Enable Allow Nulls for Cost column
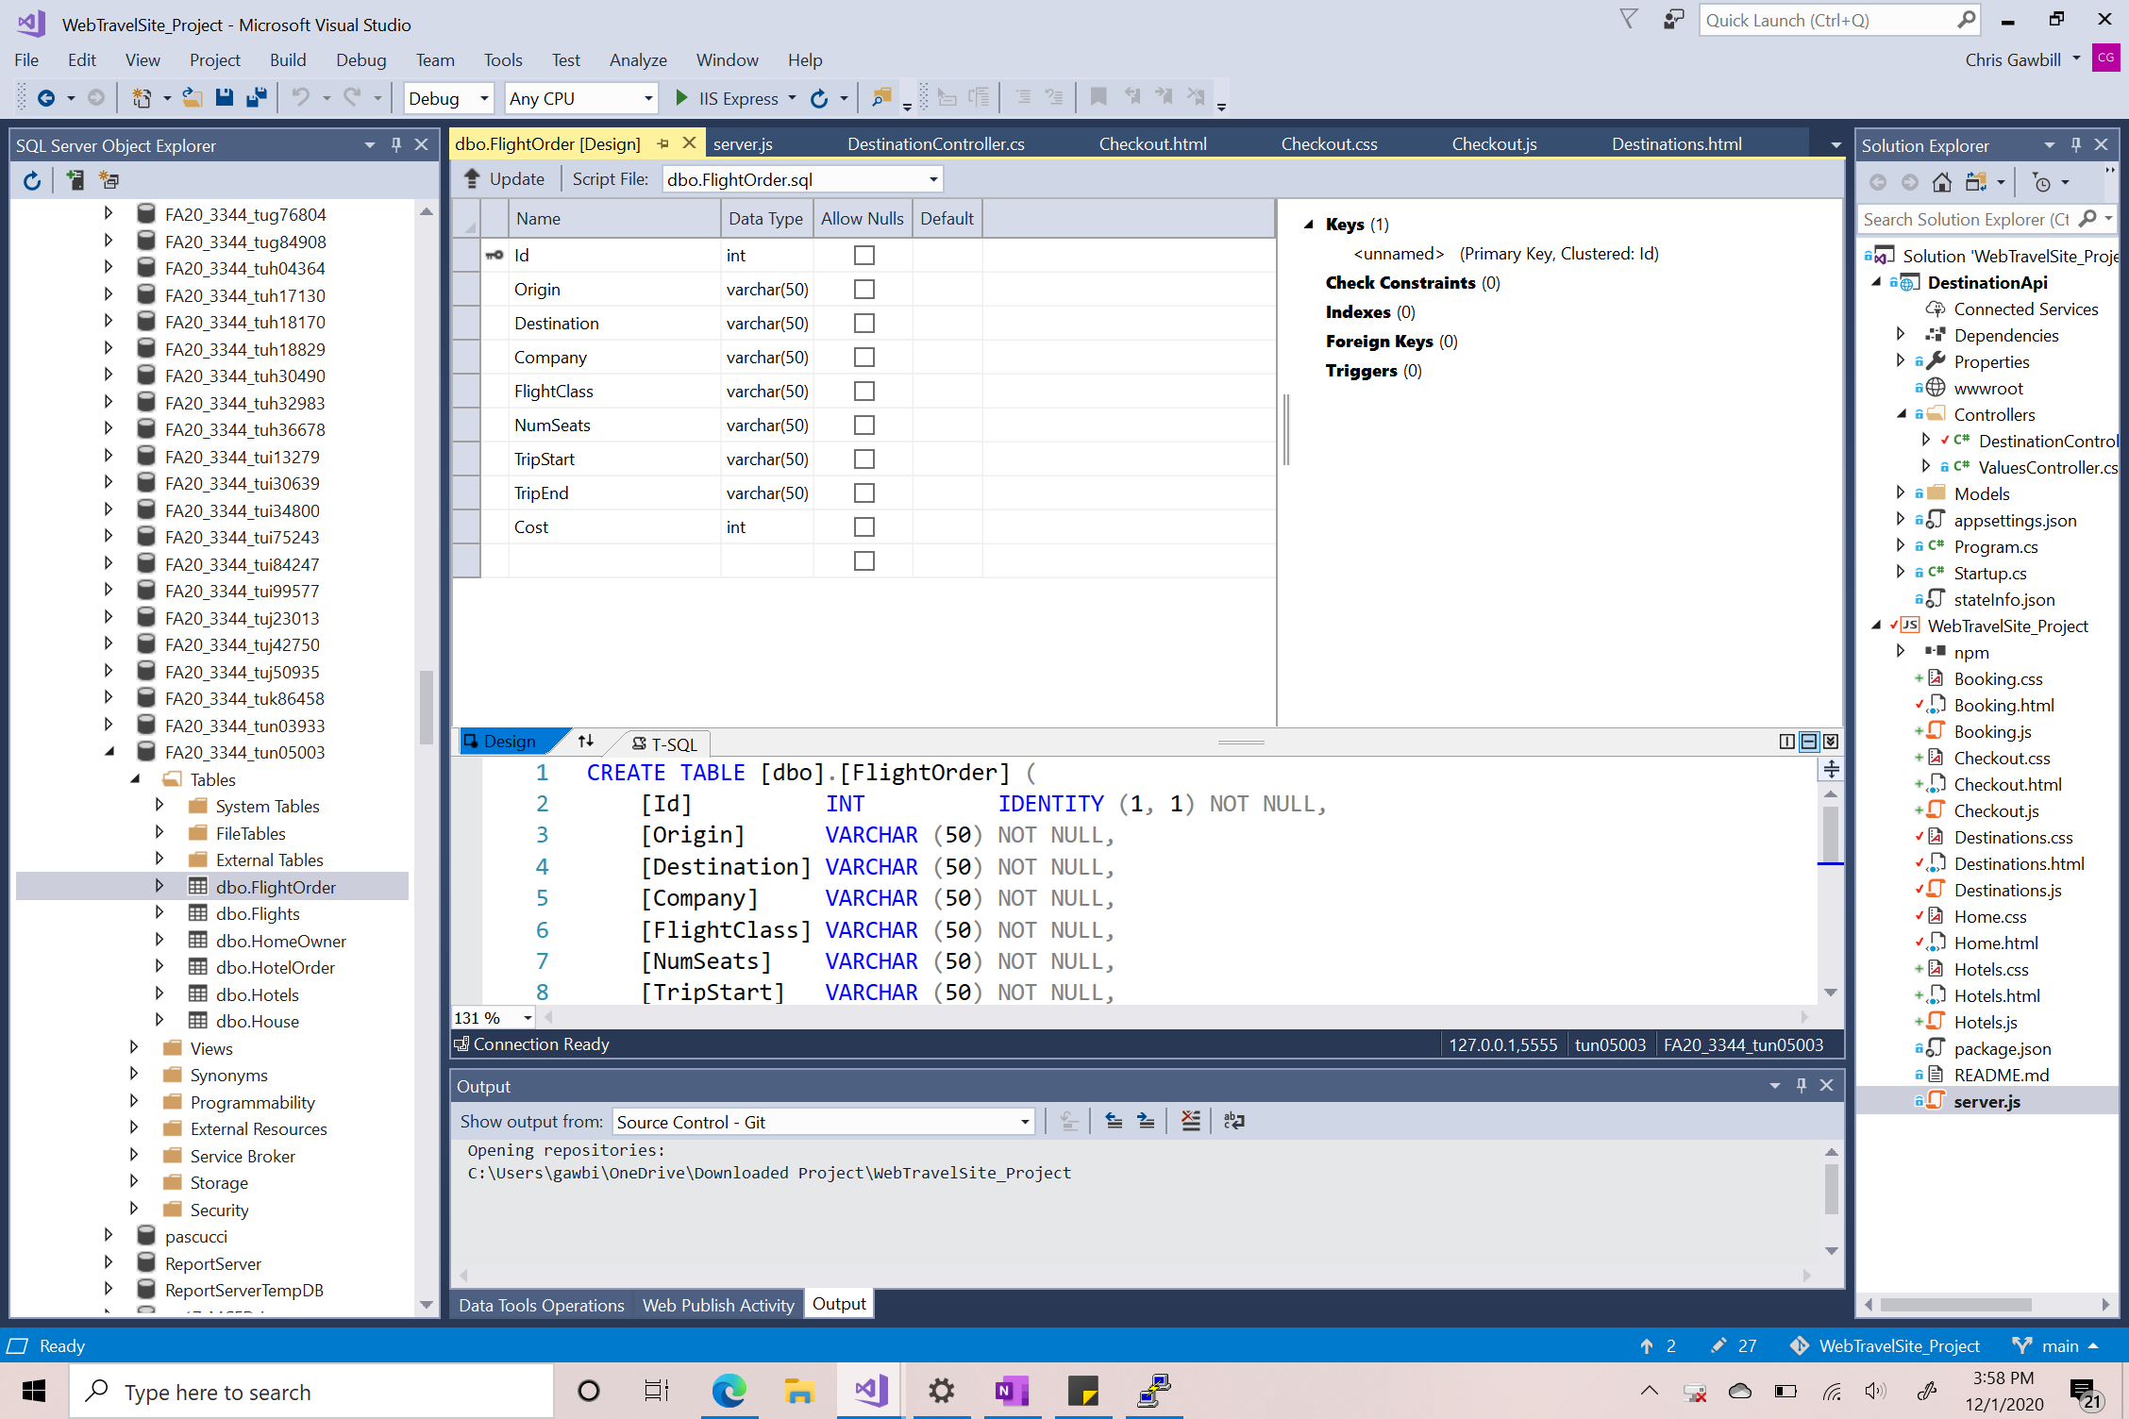 (863, 526)
